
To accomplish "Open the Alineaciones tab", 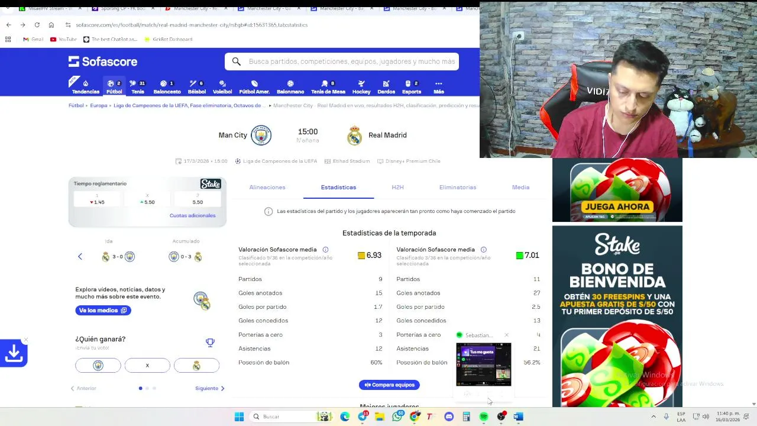I will [267, 187].
